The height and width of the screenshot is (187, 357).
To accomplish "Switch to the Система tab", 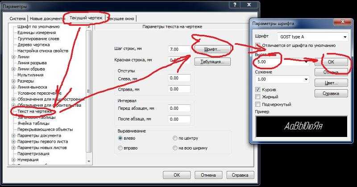I will coord(17,19).
